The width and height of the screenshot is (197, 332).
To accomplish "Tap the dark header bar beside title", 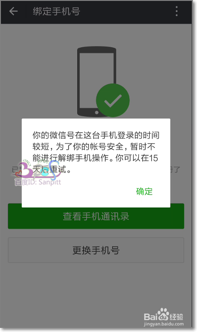I will point(127,11).
